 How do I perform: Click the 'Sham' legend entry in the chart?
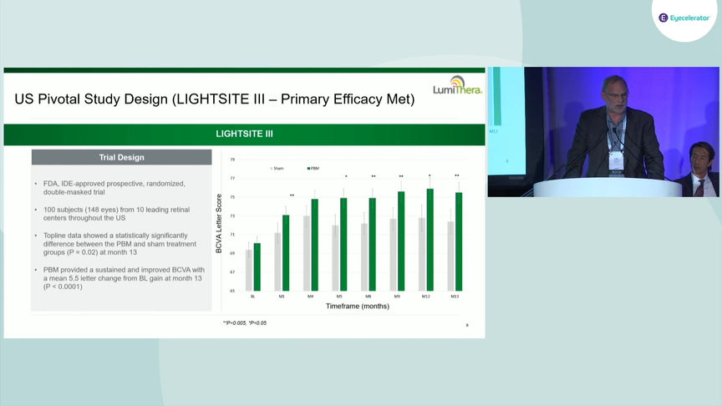point(277,169)
